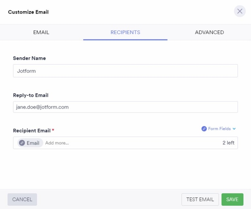Viewport: 251px width, 209px height.
Task: Click the Sender Name input containing Jotform
Action: coord(125,71)
